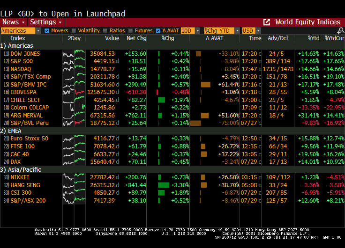Click the %YtdCur column header

coord(334,38)
